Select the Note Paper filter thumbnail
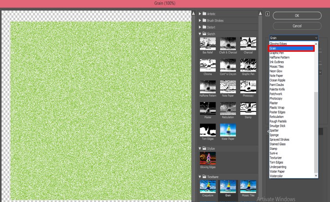 click(x=228, y=87)
